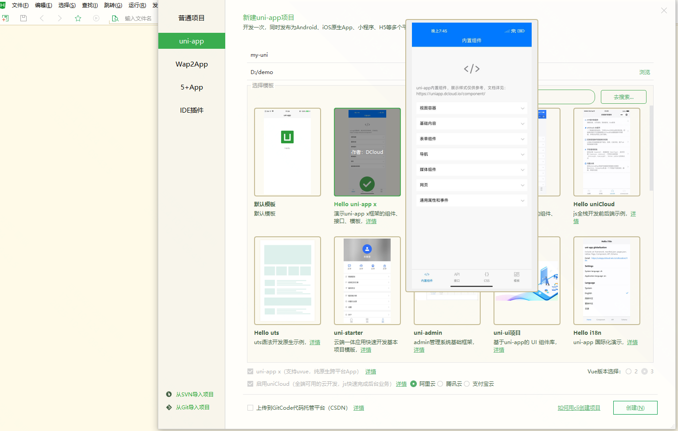Select the 默认模板 template thumbnail
Viewport: 678px width, 431px height.
(287, 152)
